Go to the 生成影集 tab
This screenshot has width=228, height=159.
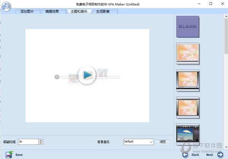tap(105, 11)
